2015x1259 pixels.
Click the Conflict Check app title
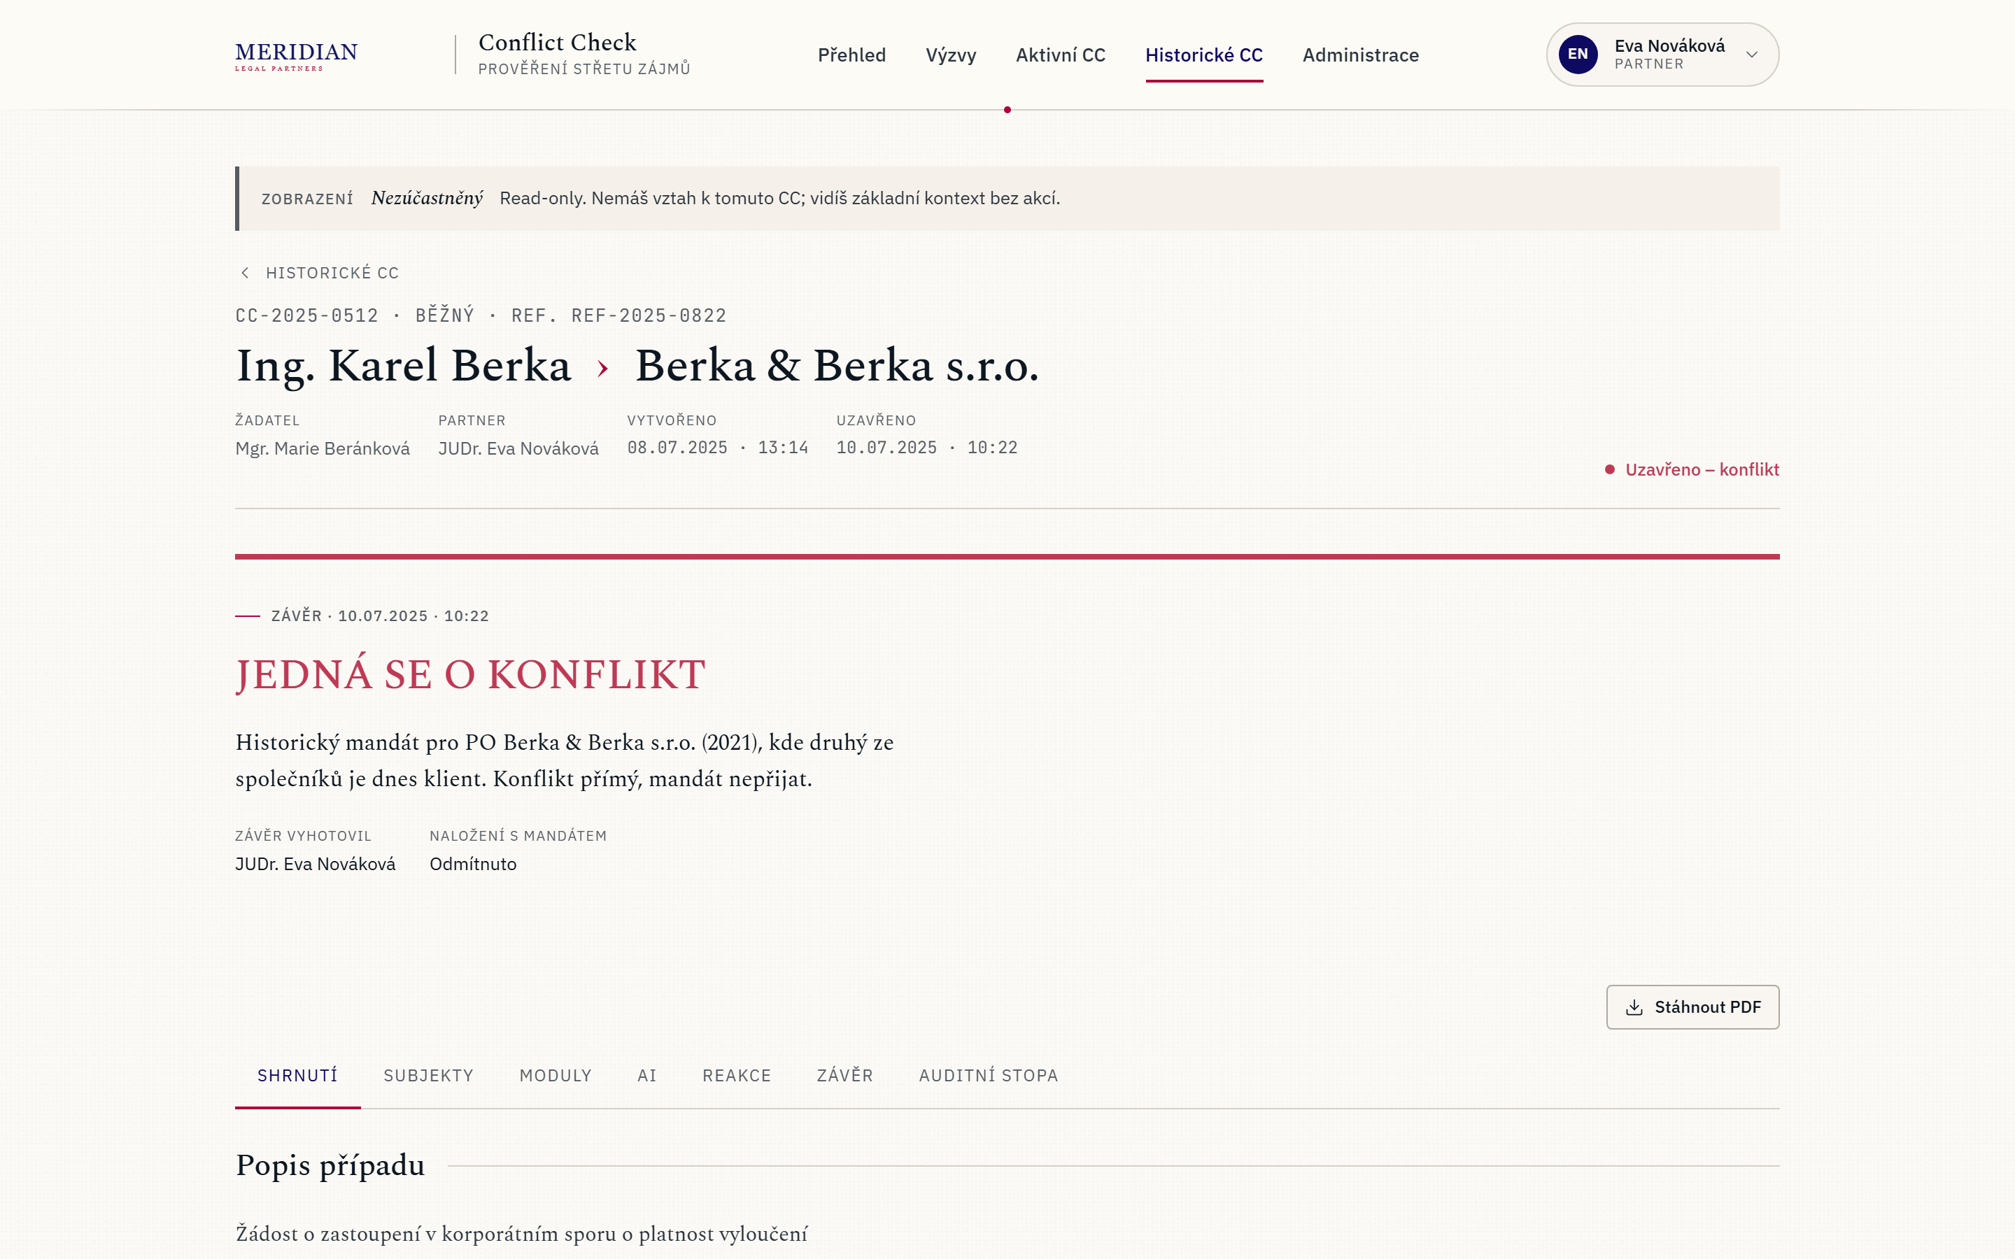click(557, 43)
